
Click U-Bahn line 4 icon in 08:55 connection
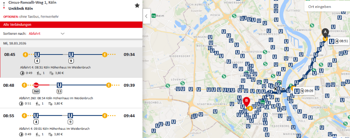(36, 116)
